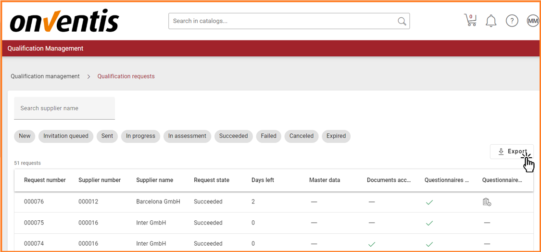541x252 pixels.
Task: Enable the Succeeded filter chip
Action: tap(233, 136)
